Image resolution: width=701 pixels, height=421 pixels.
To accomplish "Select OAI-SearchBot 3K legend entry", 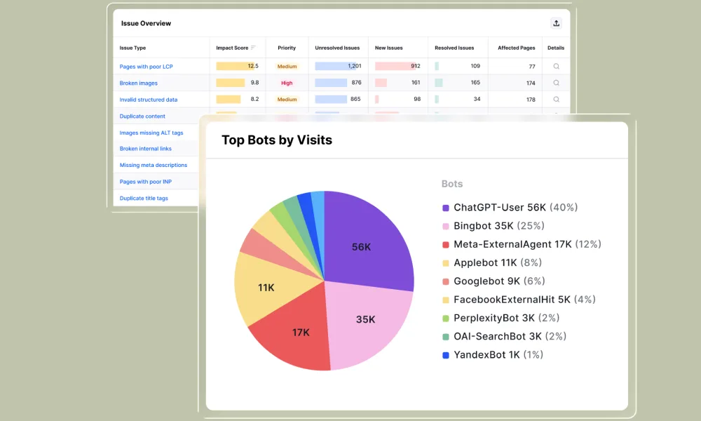I will [x=504, y=336].
